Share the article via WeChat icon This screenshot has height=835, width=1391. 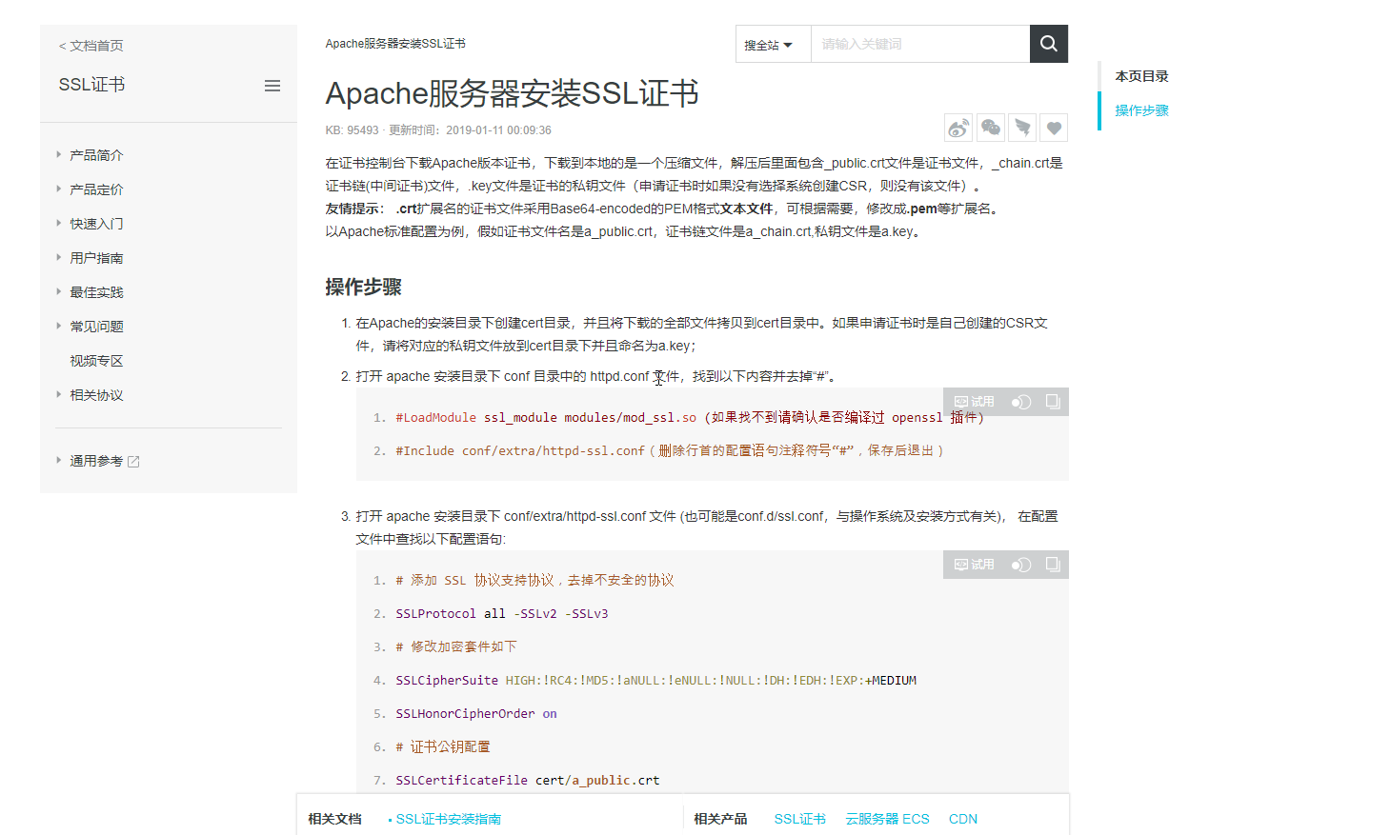[x=991, y=128]
